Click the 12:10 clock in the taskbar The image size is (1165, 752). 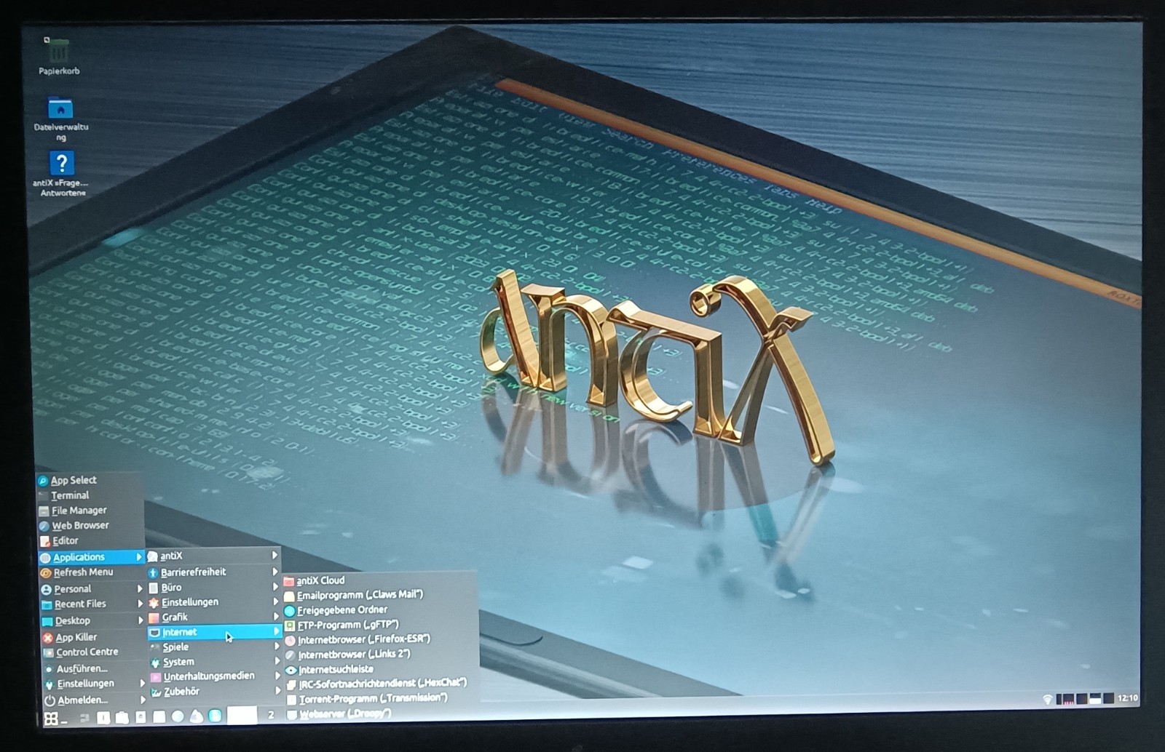(1127, 697)
